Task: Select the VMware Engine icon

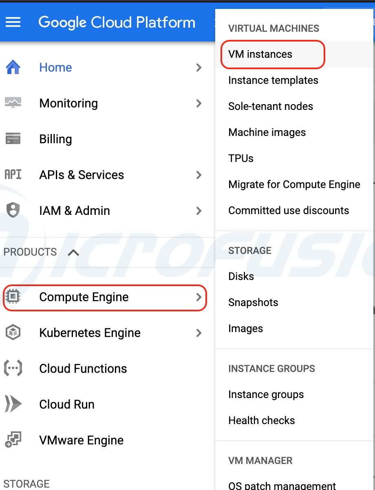Action: [14, 440]
